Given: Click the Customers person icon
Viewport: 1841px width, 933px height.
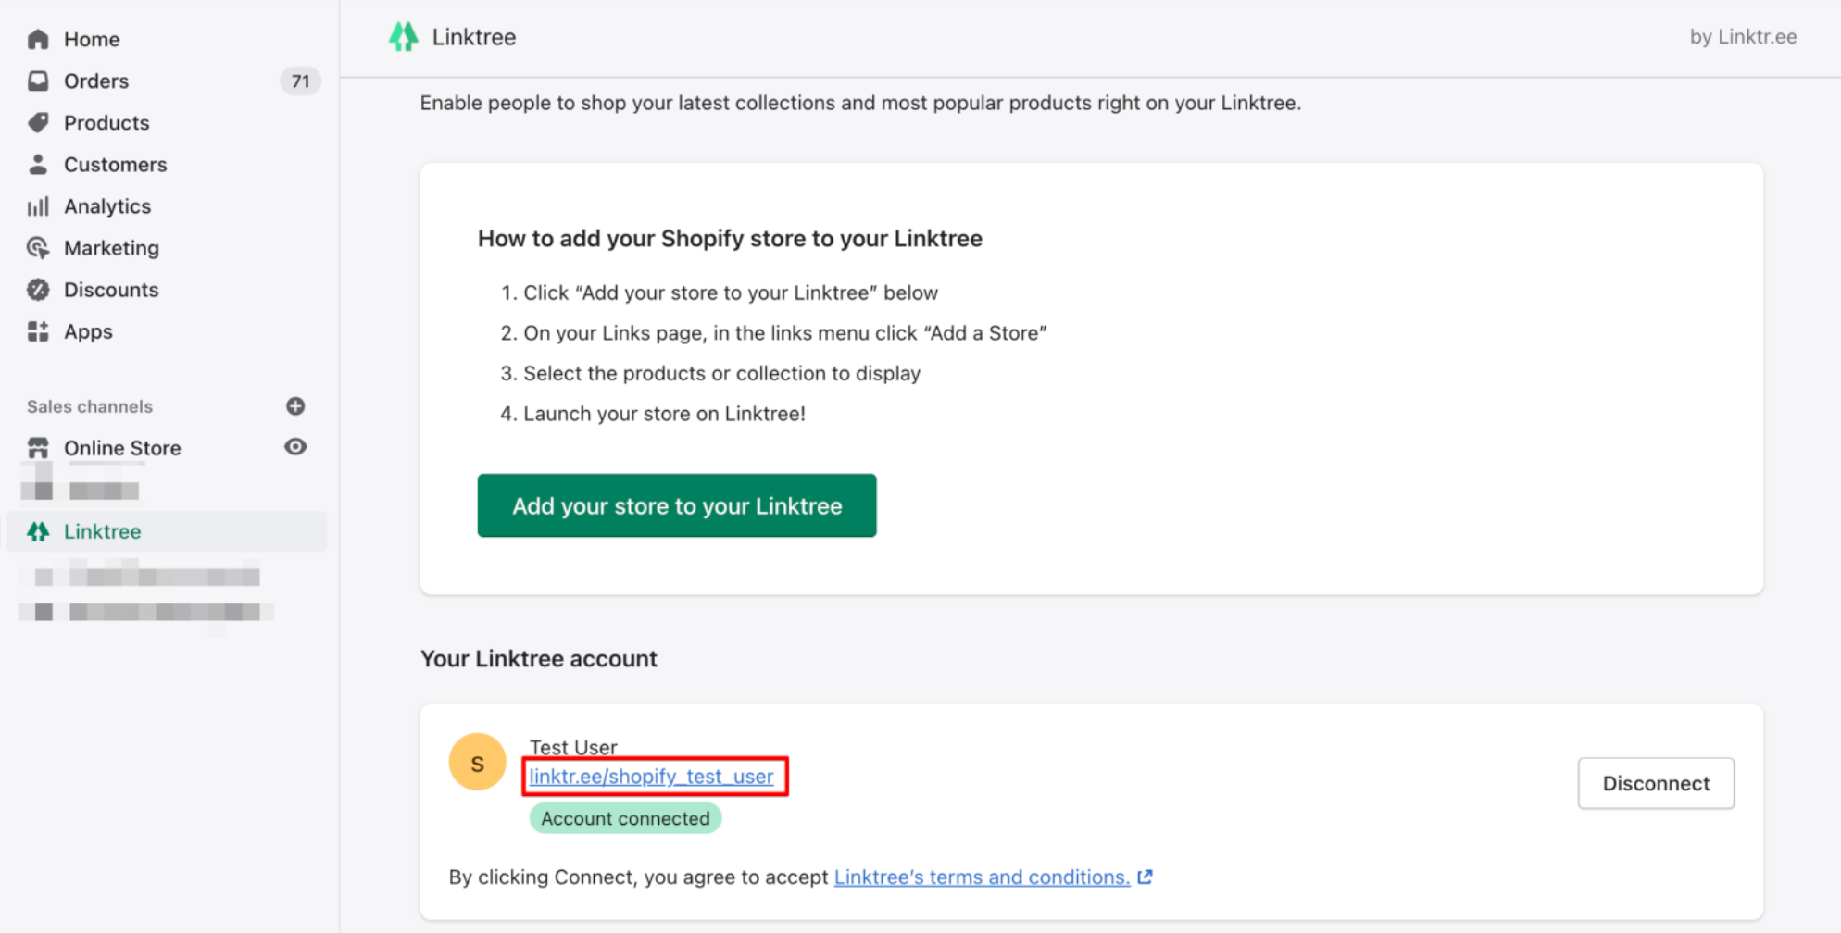Looking at the screenshot, I should pos(38,164).
